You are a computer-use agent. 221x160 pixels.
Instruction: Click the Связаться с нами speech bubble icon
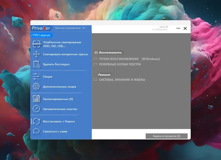click(36, 131)
